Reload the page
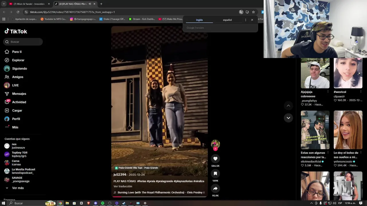Viewport: 367px width, 206px height. coord(18,12)
